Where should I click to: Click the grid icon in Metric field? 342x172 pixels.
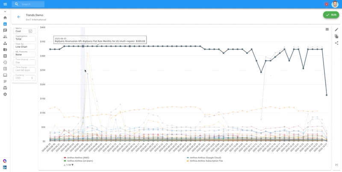(x=30, y=31)
